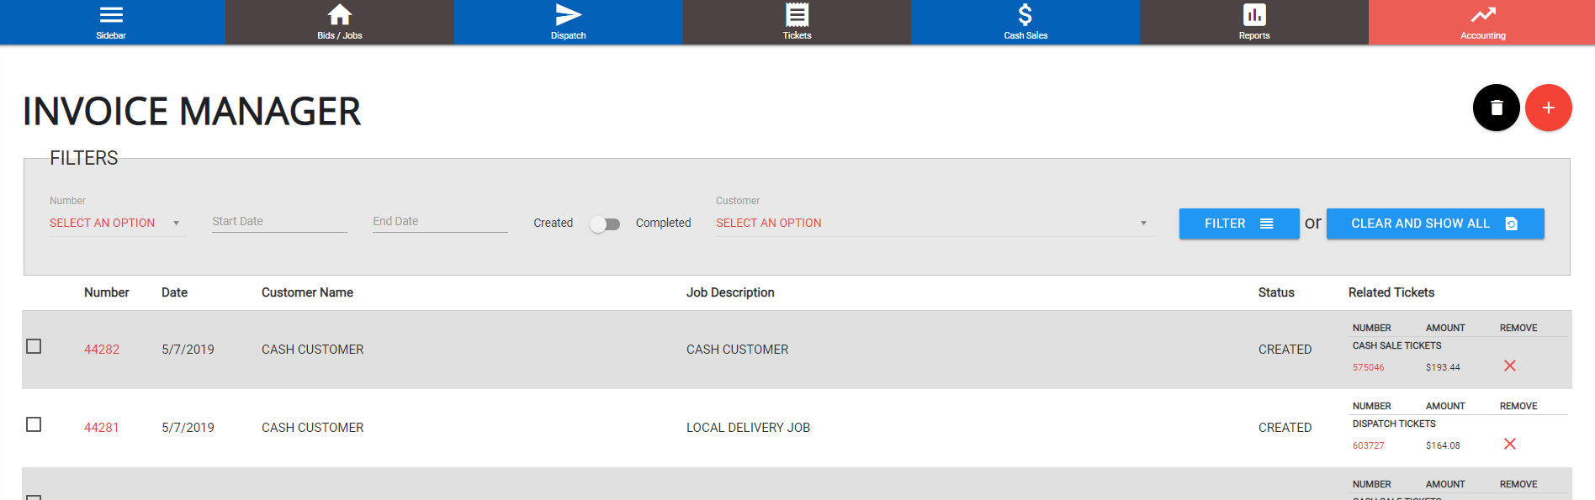
Task: Check the box for invoice 44281
Action: coord(34,424)
